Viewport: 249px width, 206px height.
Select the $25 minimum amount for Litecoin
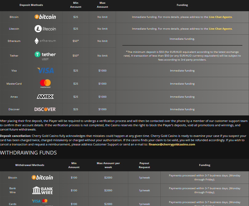(x=76, y=29)
